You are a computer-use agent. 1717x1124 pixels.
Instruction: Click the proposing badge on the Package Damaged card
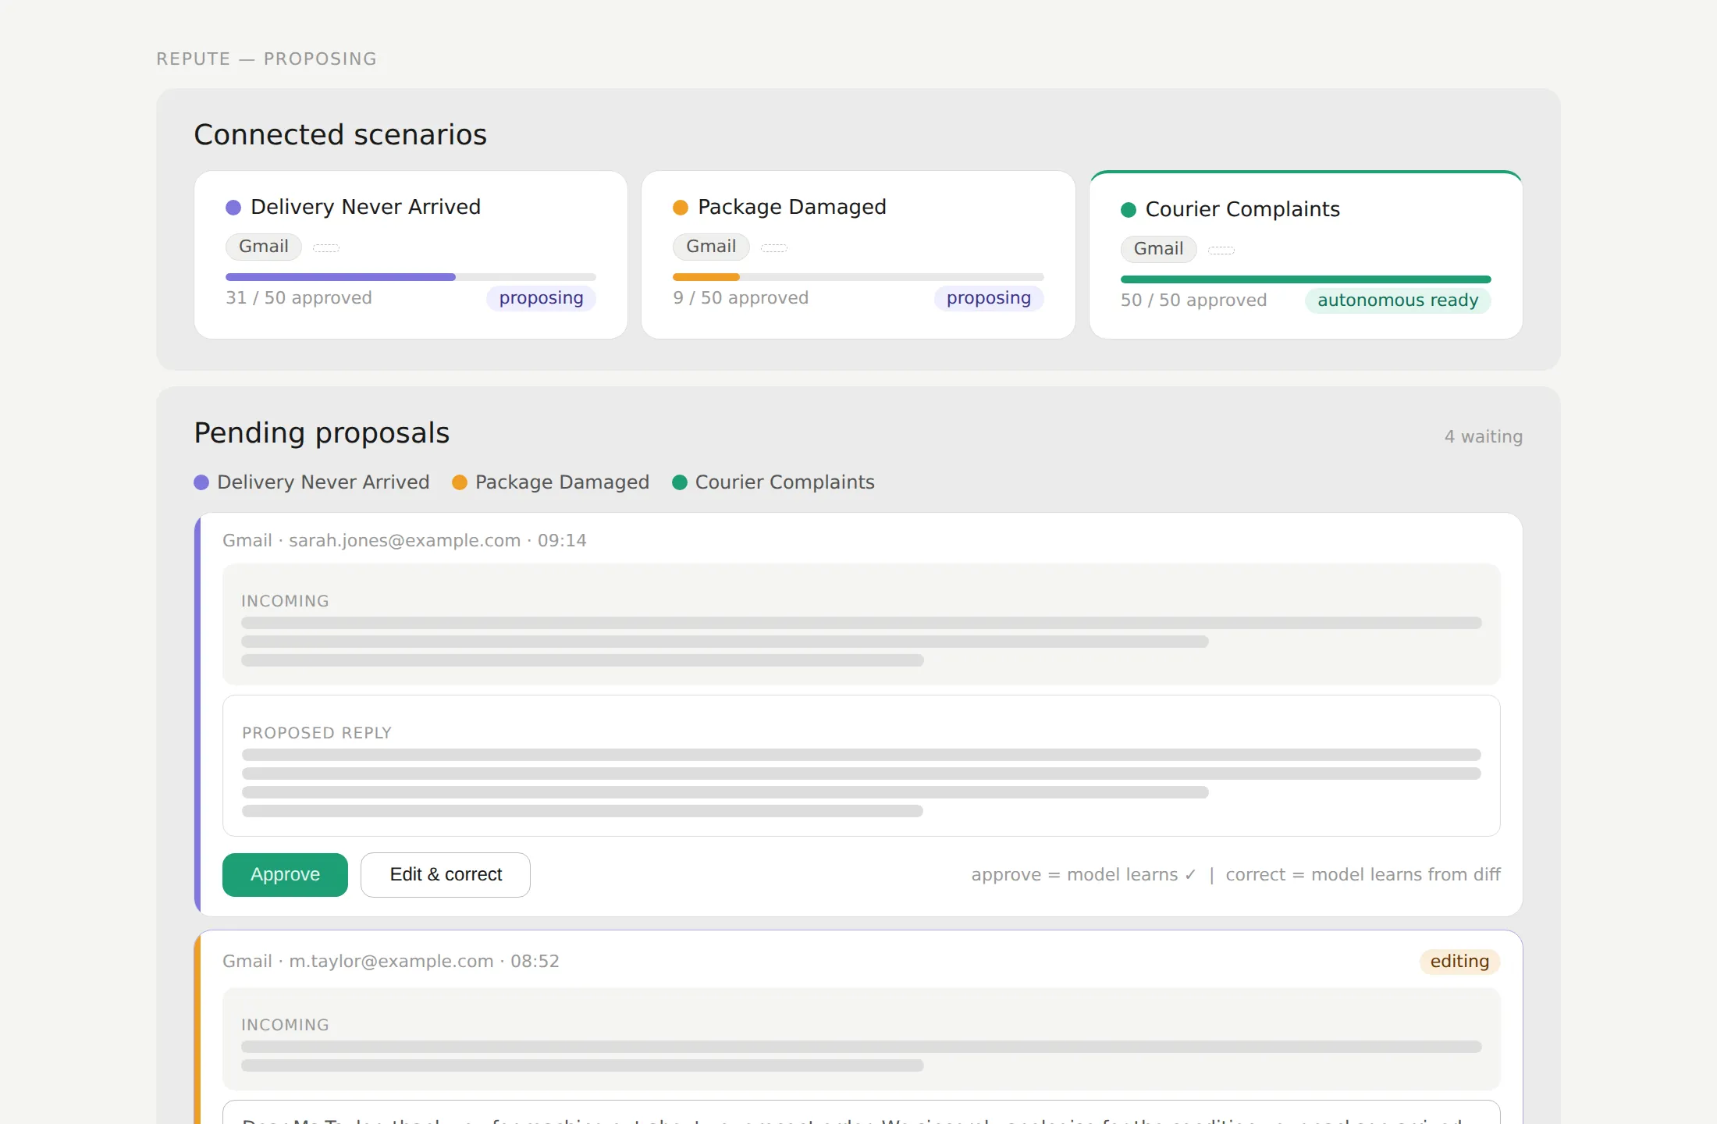pos(989,298)
